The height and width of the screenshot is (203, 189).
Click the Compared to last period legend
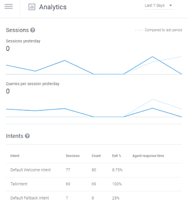(159, 30)
